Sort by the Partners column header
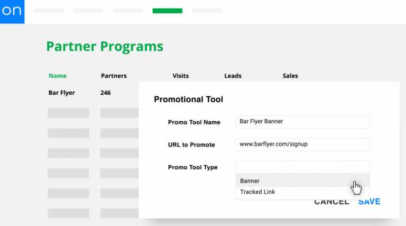The height and width of the screenshot is (226, 406). (x=114, y=76)
